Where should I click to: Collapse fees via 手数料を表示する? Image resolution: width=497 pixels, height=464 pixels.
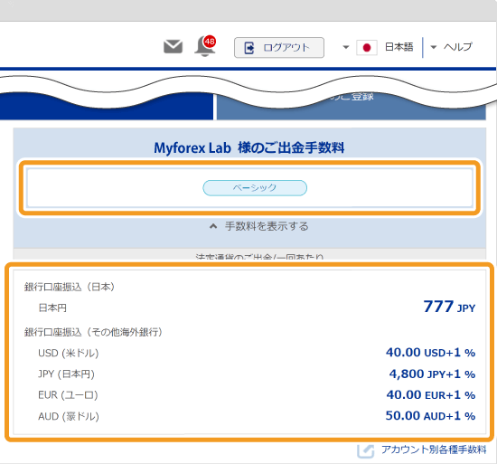coord(259,226)
